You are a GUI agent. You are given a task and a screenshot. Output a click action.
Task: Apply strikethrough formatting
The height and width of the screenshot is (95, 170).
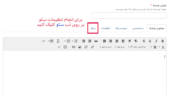[144, 41]
